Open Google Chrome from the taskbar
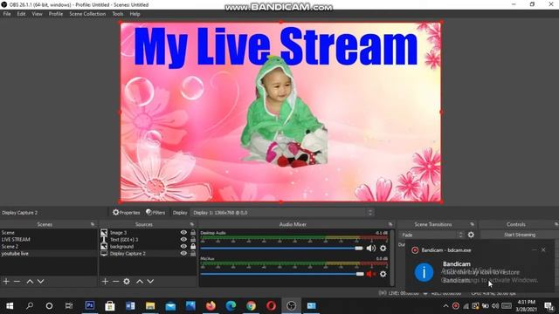 click(251, 305)
